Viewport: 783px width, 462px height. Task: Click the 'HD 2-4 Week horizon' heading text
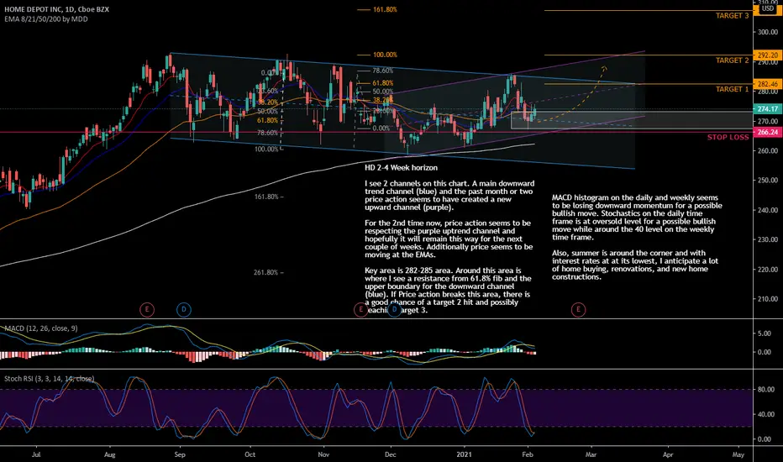coord(401,168)
